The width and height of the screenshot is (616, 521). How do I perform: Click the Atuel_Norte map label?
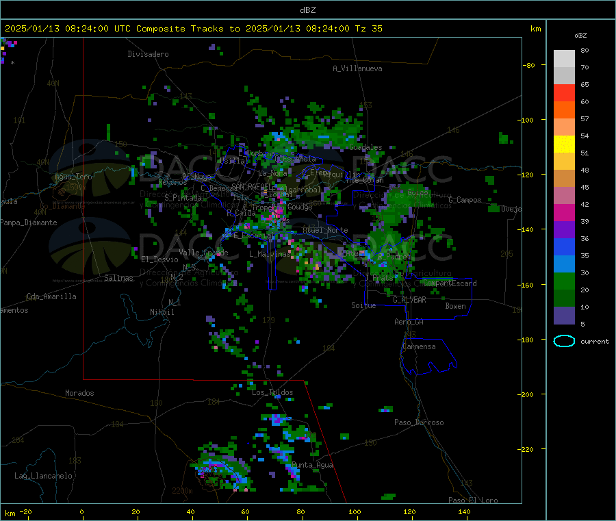pyautogui.click(x=325, y=230)
